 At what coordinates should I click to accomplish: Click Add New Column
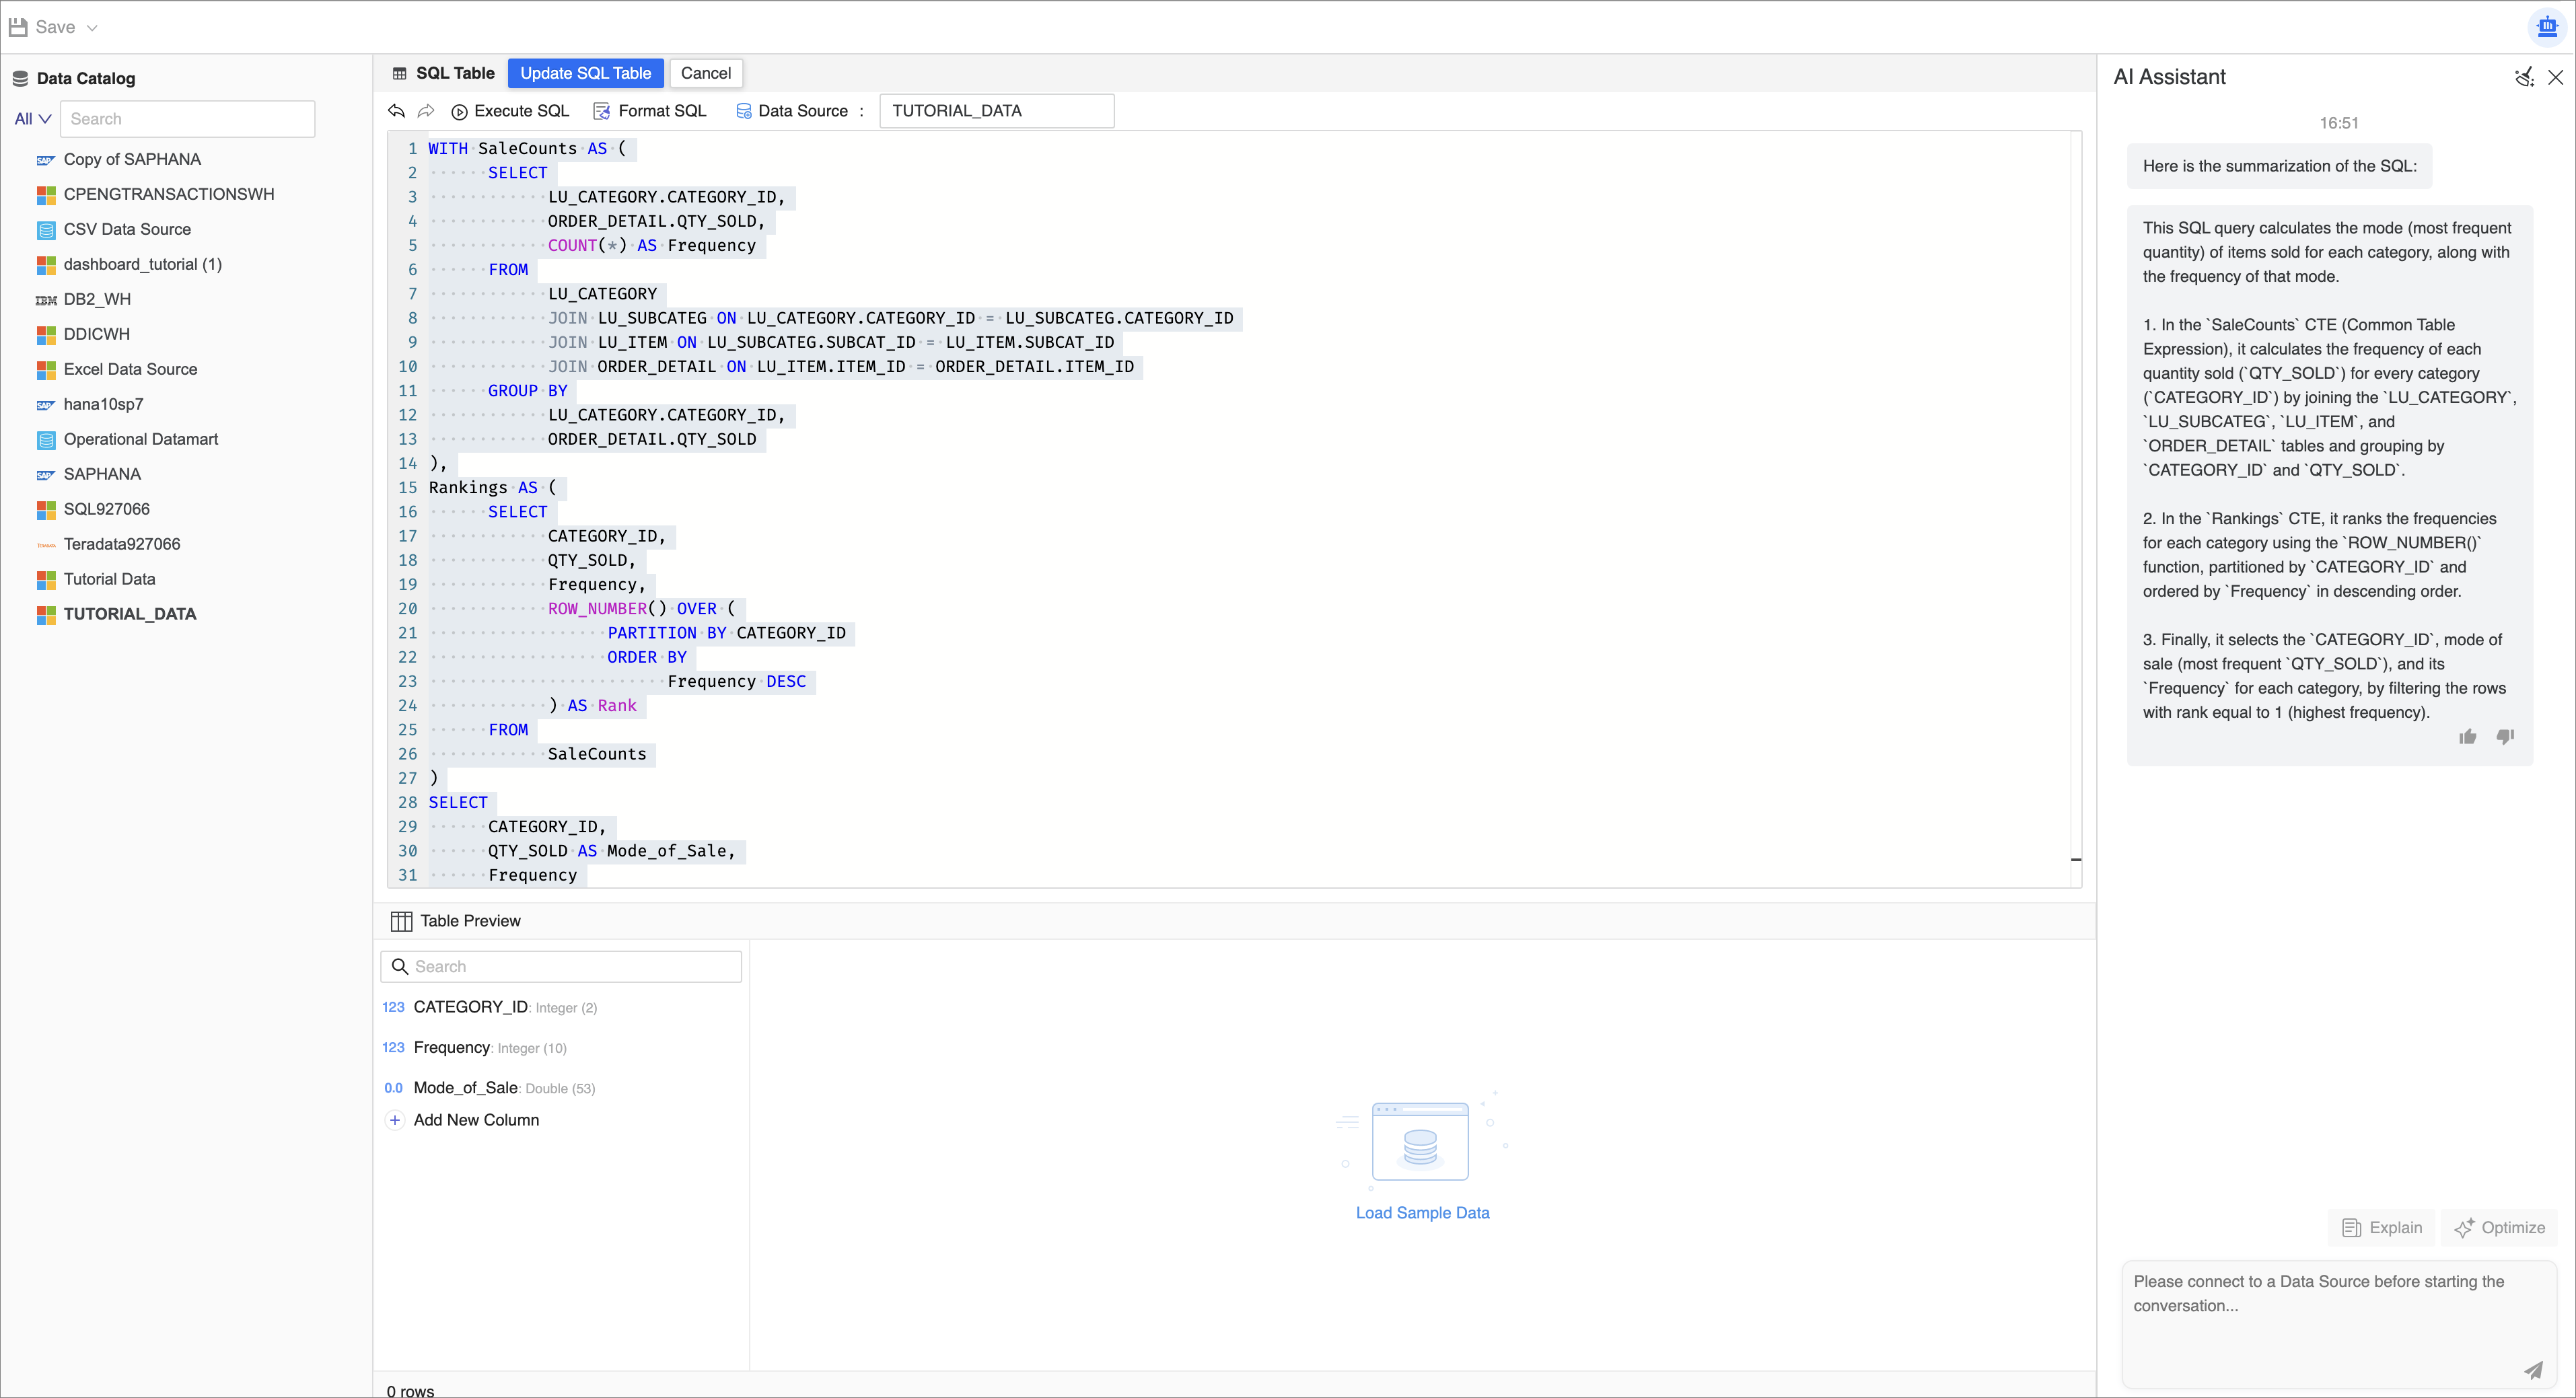click(x=476, y=1120)
